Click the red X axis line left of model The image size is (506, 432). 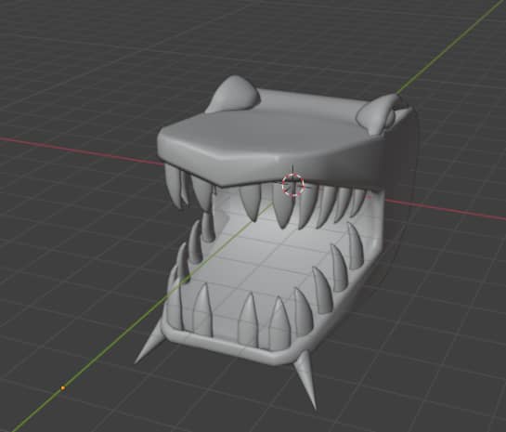pyautogui.click(x=81, y=151)
